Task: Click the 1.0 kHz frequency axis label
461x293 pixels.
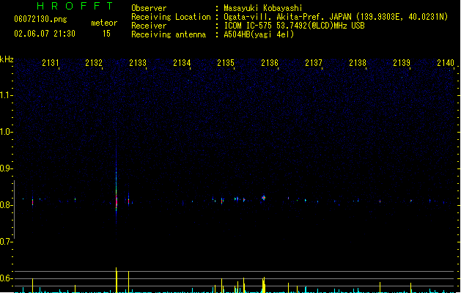Action: click(6, 132)
